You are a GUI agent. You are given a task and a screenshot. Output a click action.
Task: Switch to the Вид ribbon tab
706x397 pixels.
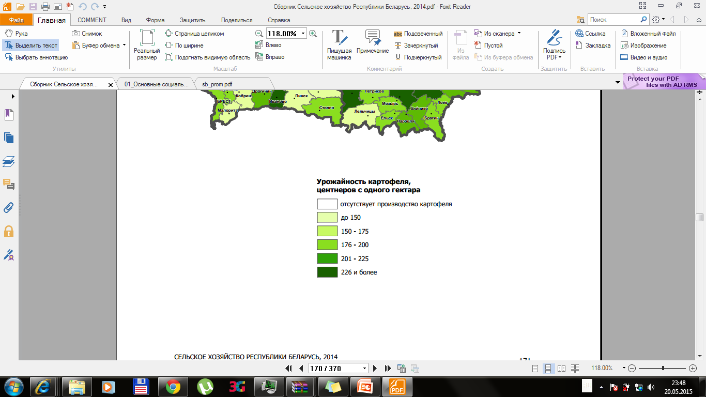[x=126, y=20]
